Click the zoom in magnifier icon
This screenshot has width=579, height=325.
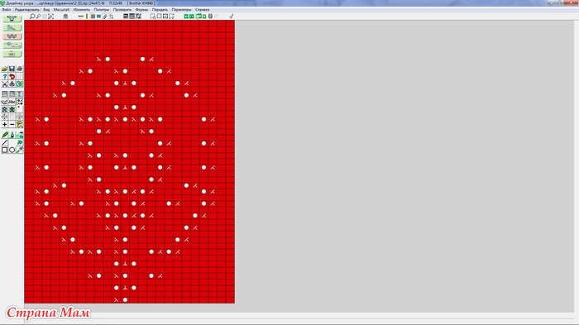click(32, 17)
